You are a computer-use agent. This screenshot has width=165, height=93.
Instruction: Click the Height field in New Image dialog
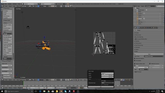pos(107,77)
